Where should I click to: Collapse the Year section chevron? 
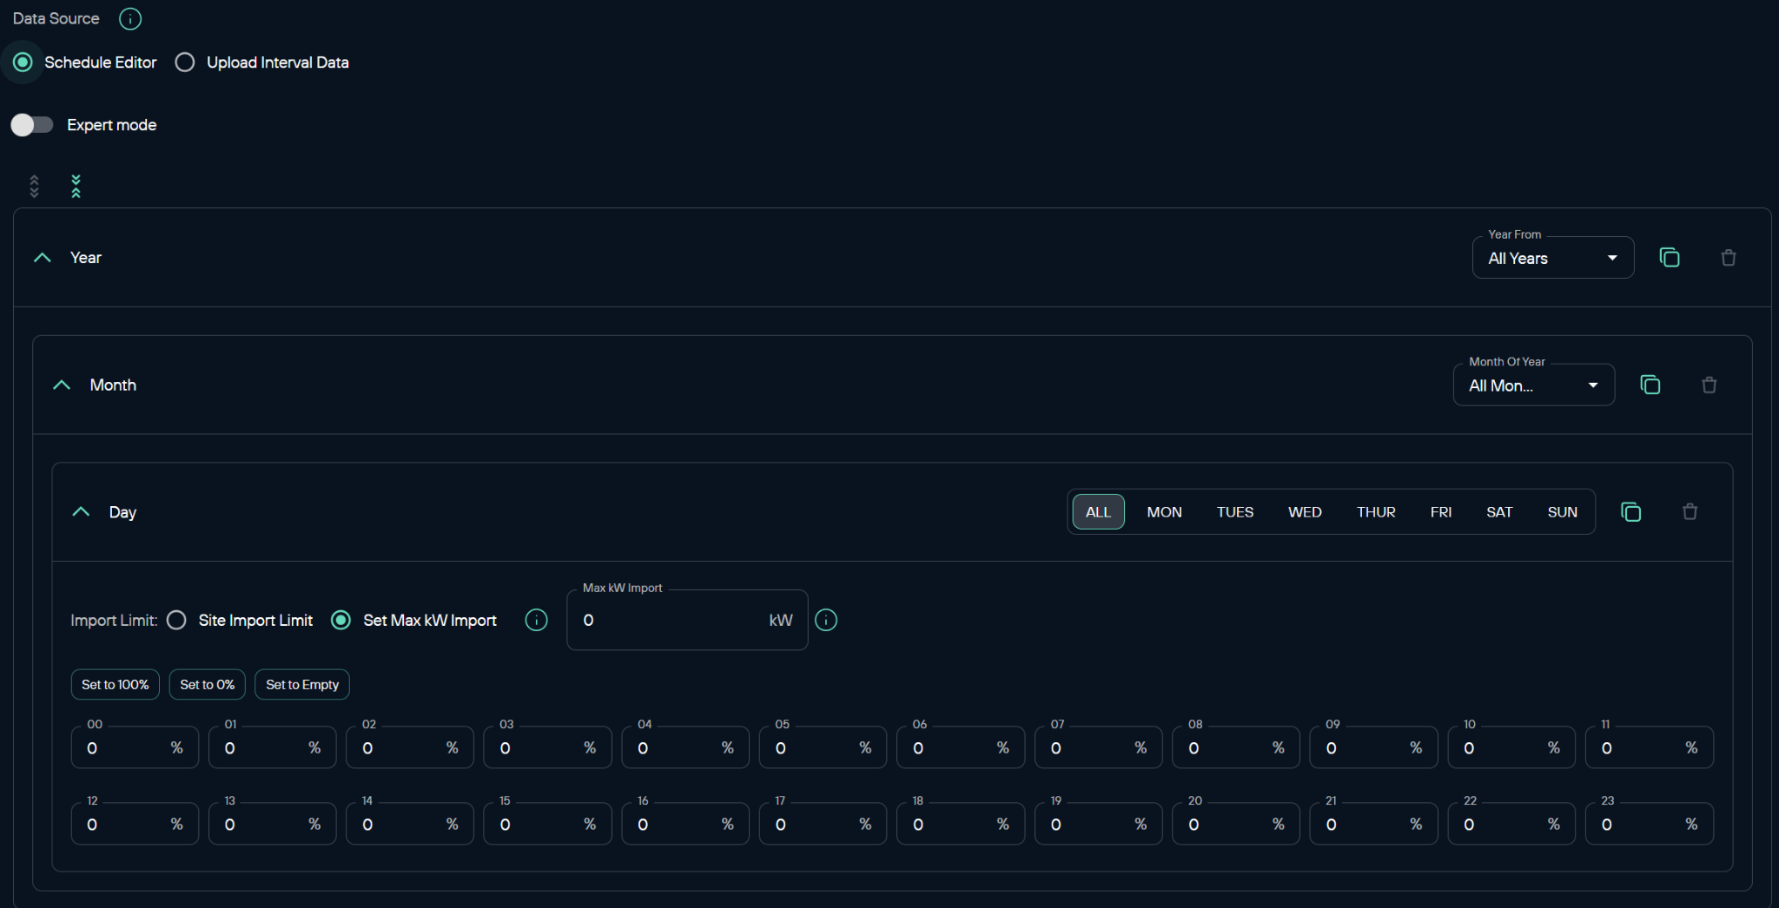click(42, 258)
